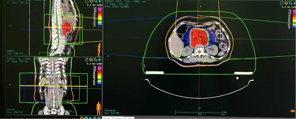
Task: Select the pan crosshair icon in coronal view
Action: click(x=91, y=60)
